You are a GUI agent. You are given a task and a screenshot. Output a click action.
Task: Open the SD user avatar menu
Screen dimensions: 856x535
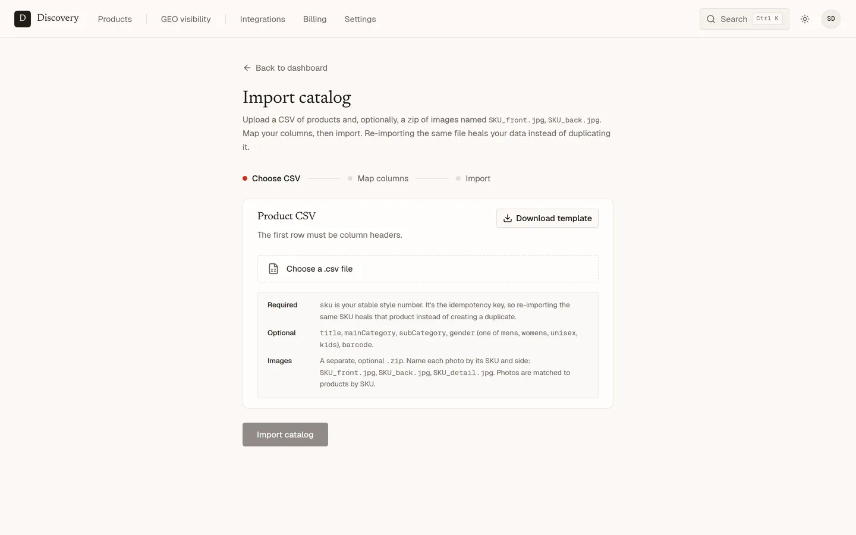point(831,19)
